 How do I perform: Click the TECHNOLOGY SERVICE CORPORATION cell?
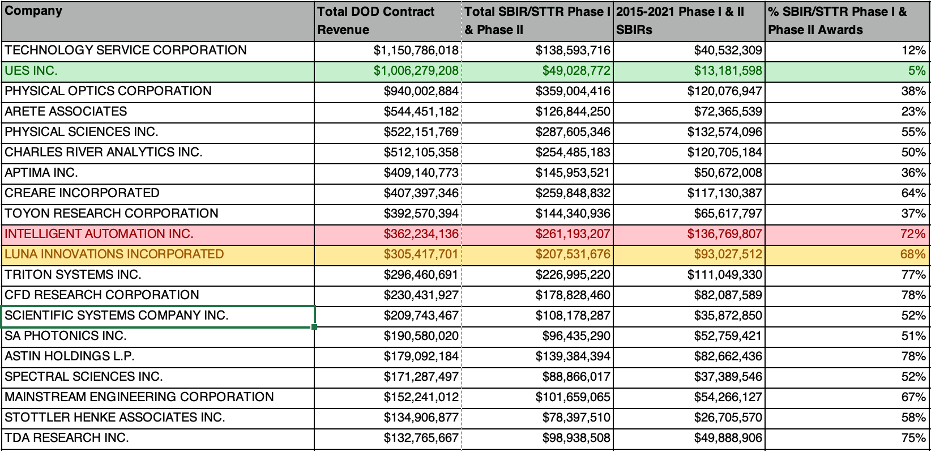click(158, 51)
